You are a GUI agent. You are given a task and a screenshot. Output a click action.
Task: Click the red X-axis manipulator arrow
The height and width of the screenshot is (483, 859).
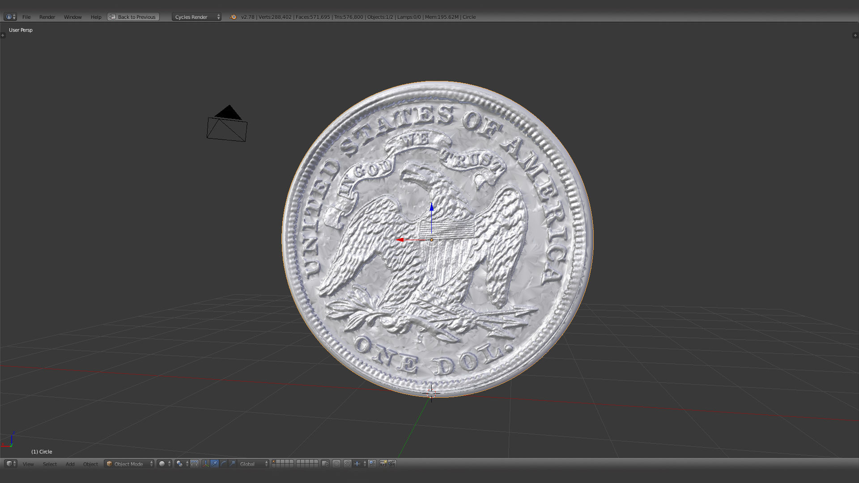pos(400,240)
